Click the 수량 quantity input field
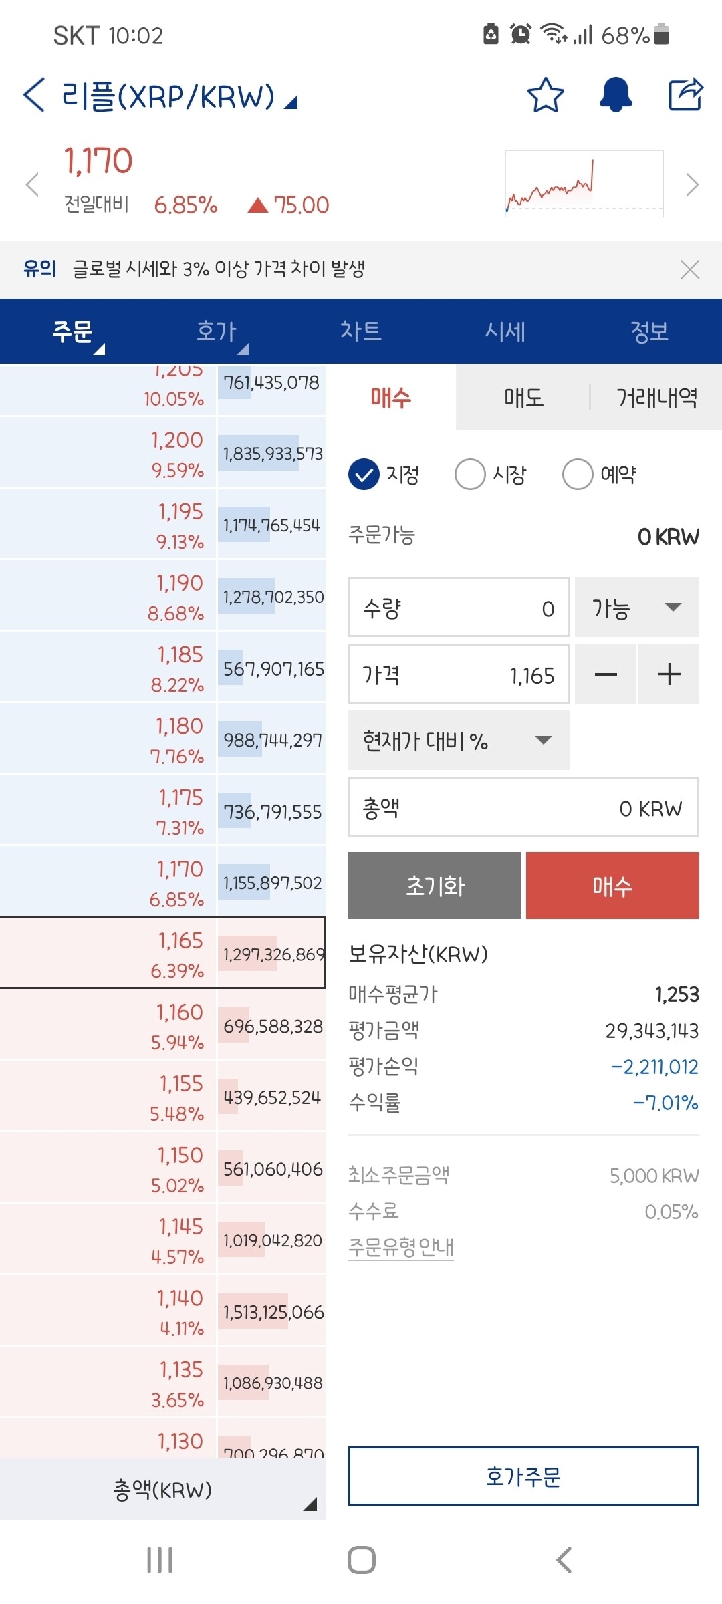722x1604 pixels. pos(458,608)
